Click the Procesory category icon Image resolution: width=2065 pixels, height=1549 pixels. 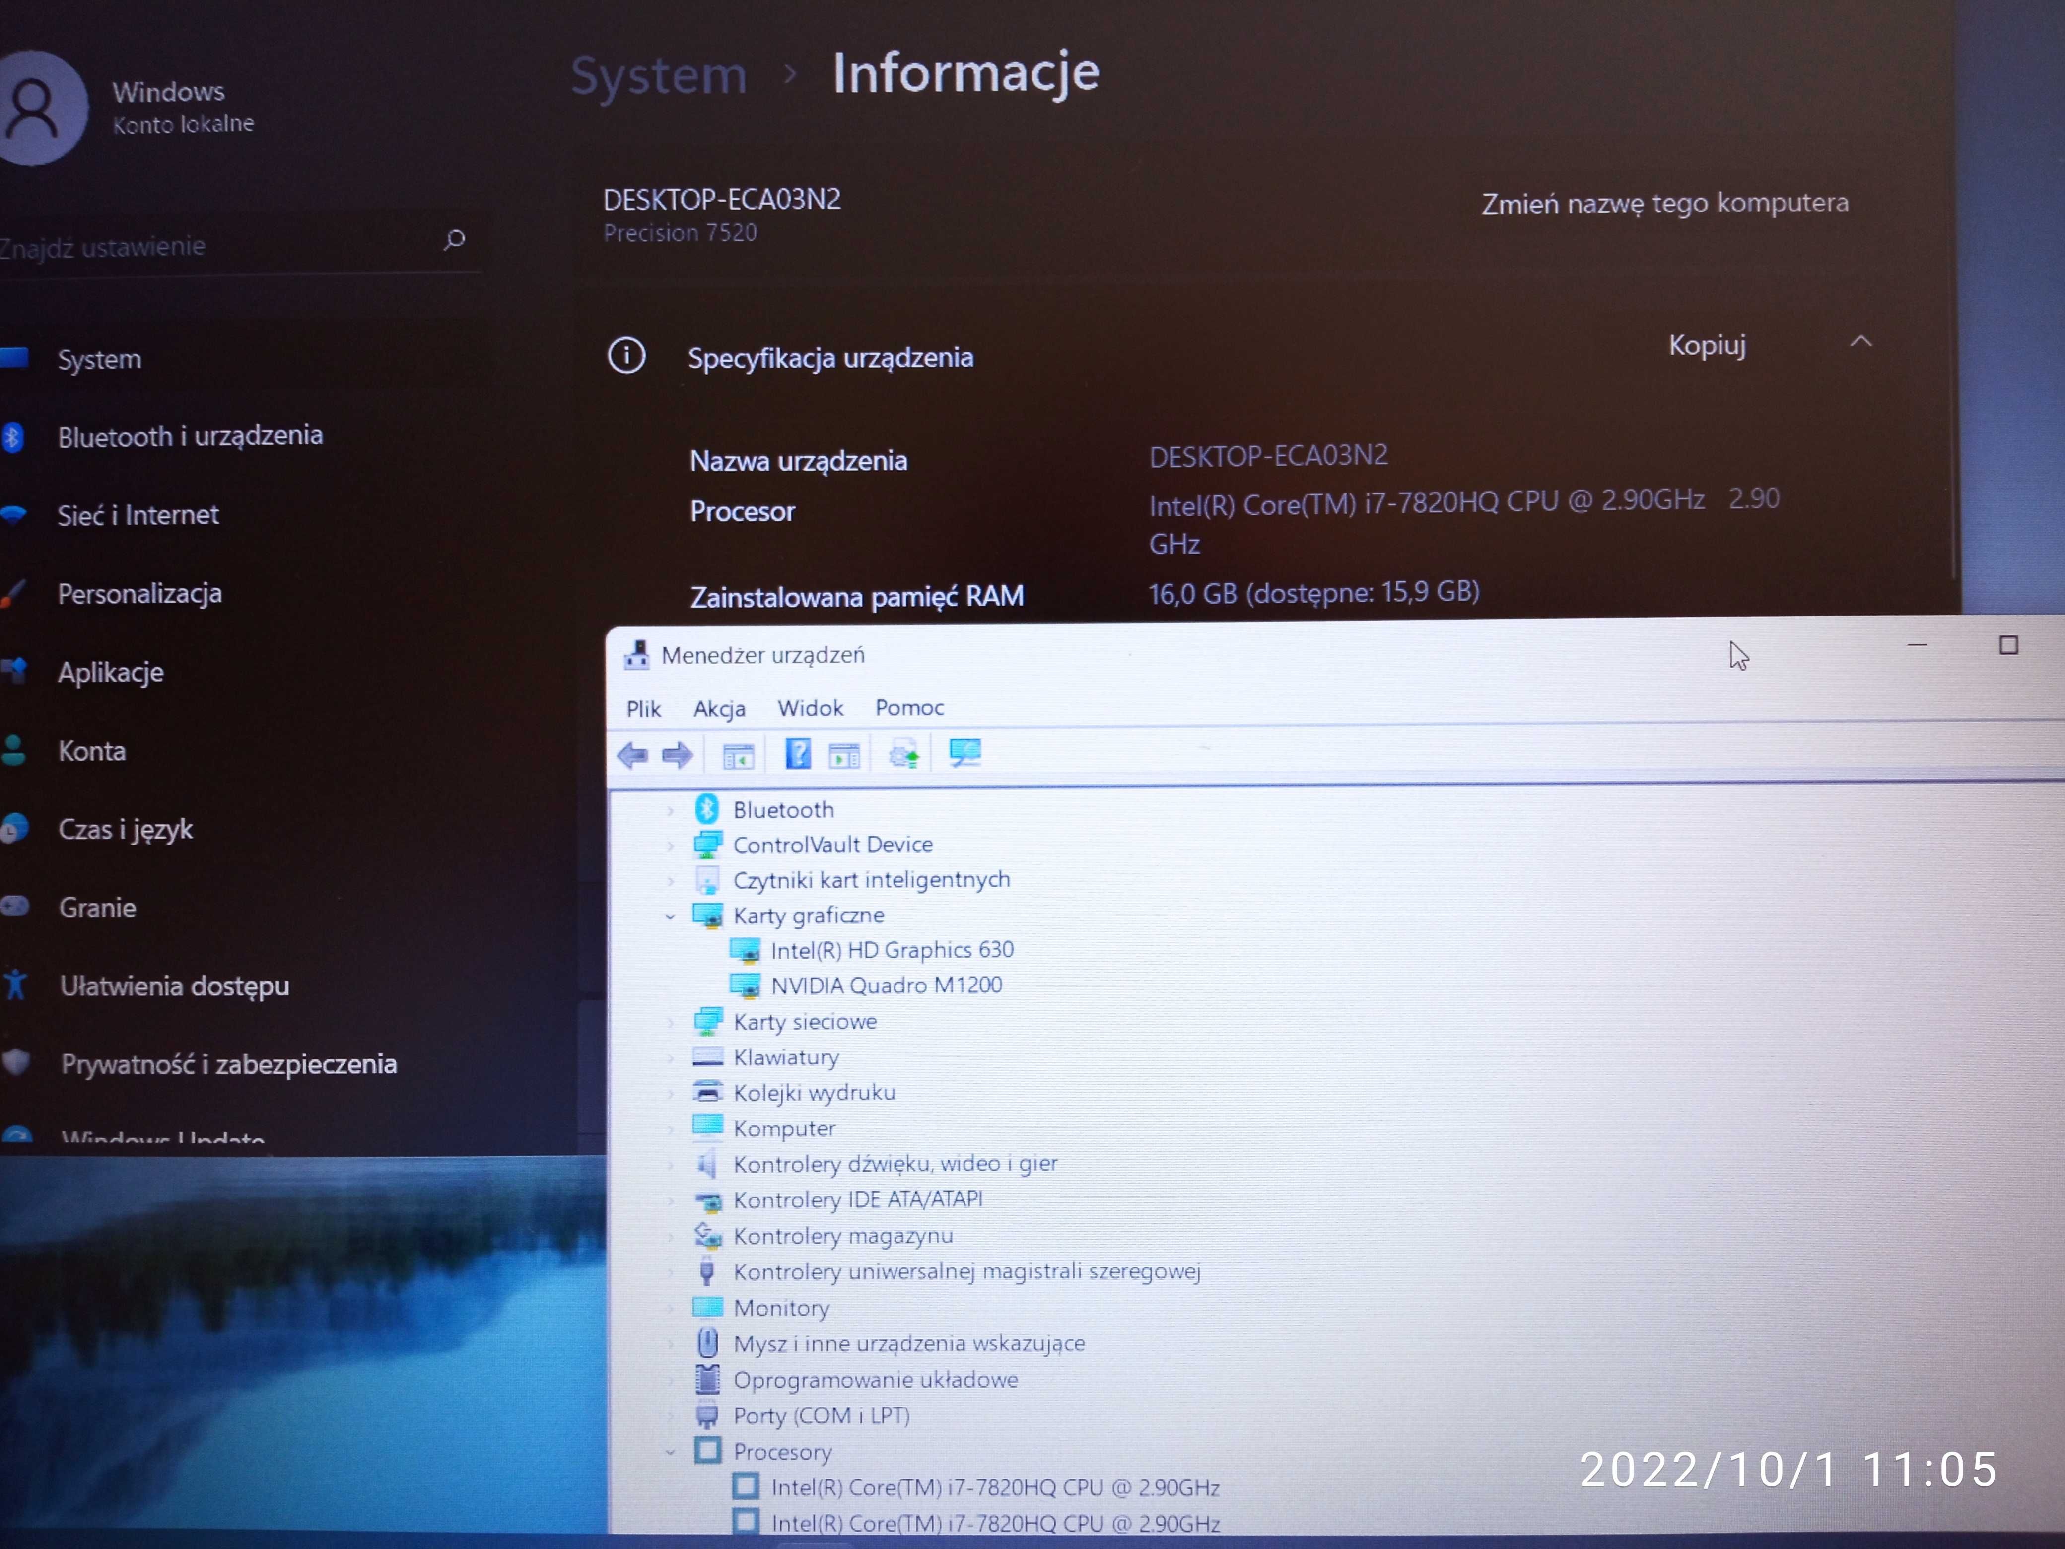(x=708, y=1451)
